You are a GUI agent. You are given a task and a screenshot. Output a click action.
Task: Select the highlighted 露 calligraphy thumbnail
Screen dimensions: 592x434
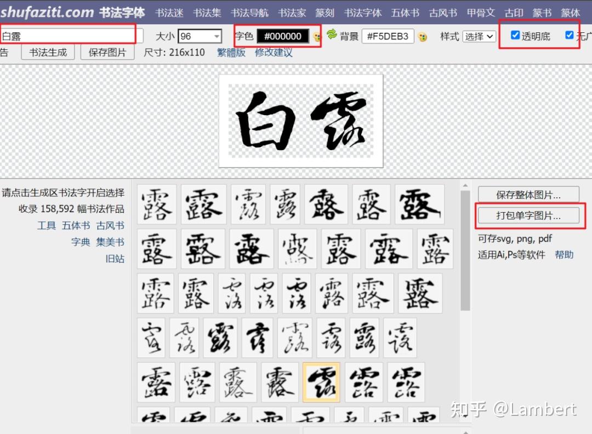[x=321, y=382]
